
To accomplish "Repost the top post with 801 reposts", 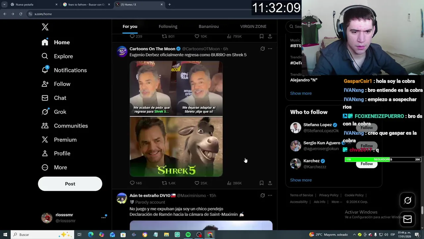I will click(x=168, y=36).
